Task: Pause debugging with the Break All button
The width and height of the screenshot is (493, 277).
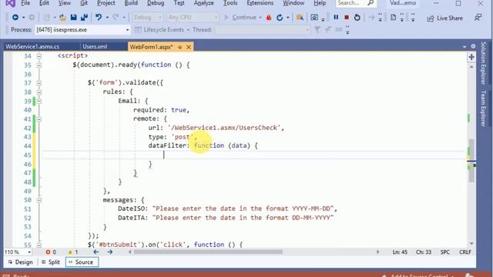Action: [336, 17]
